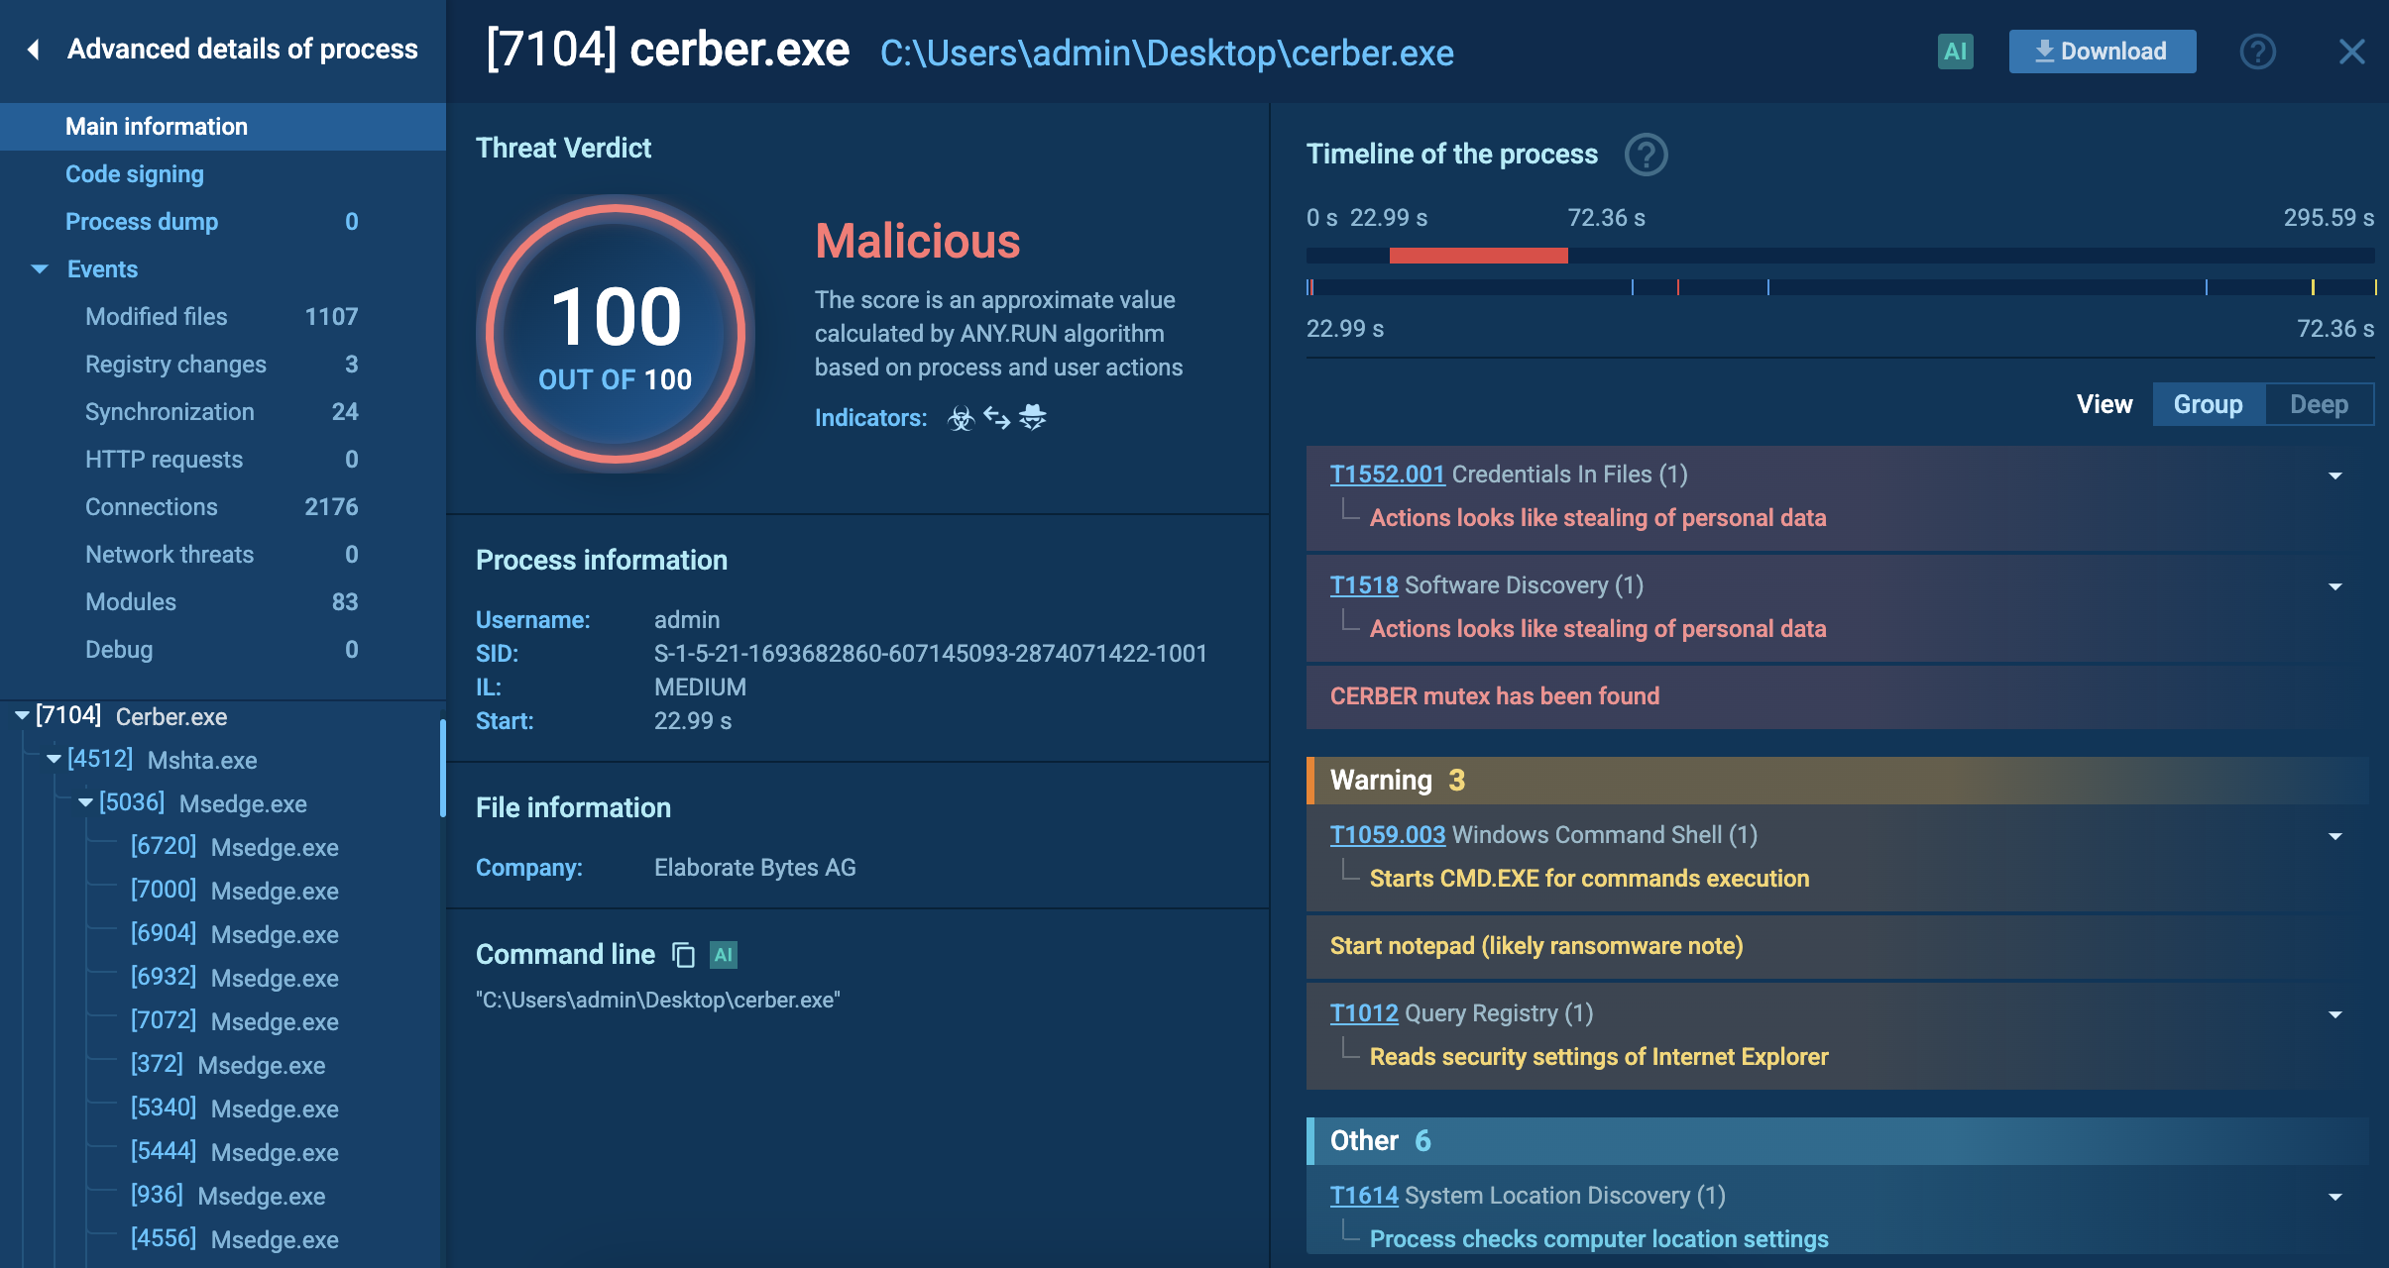Switch timeline view to Deep

click(x=2319, y=404)
